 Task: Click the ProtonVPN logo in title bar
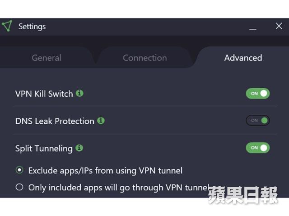[7, 26]
